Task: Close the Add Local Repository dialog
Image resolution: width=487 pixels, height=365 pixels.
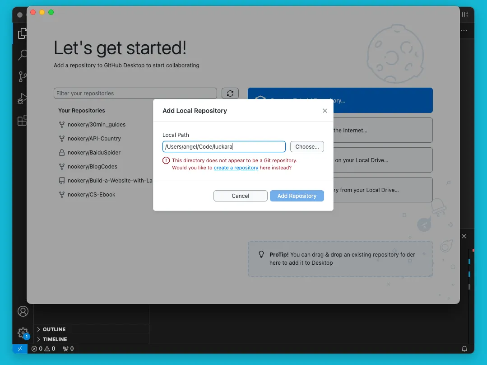Action: (325, 111)
